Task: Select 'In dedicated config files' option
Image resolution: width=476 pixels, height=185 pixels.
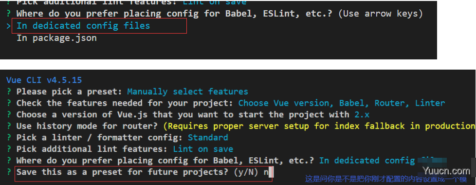Action: click(83, 26)
